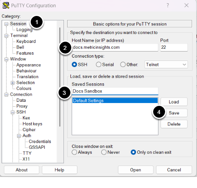Screen dimensions: 197x188
Task: Click the Open button
Action: [136, 170]
